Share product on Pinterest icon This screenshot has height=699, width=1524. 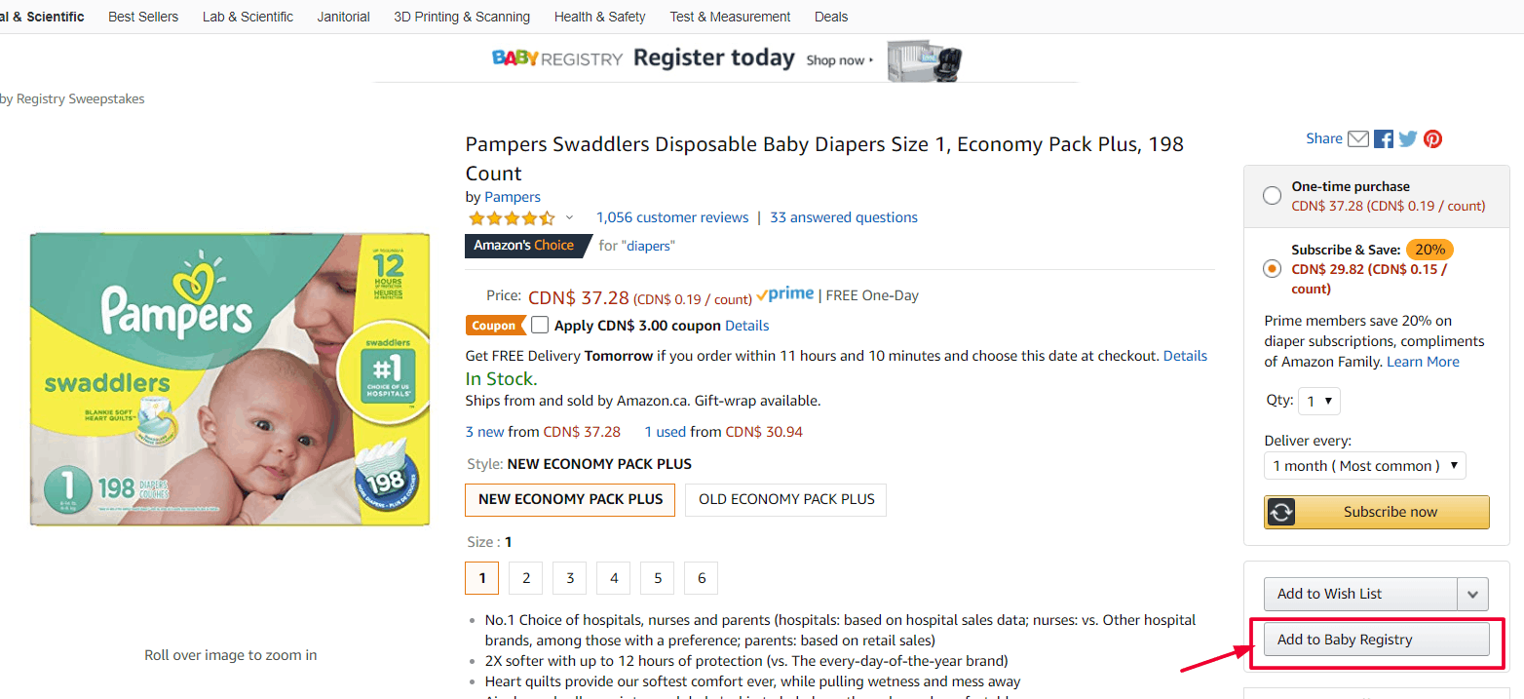click(x=1432, y=138)
